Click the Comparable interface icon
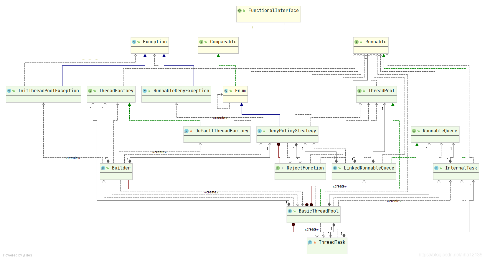Screen dimensions: 485x260 201,42
